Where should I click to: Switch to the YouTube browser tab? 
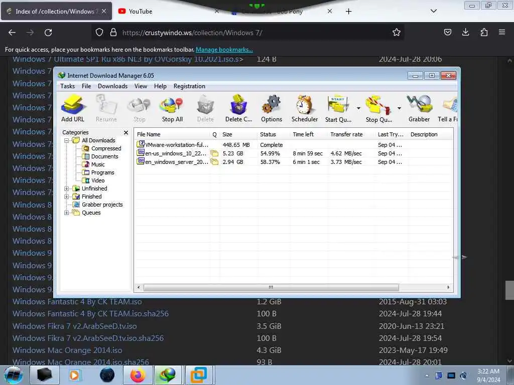tap(167, 11)
